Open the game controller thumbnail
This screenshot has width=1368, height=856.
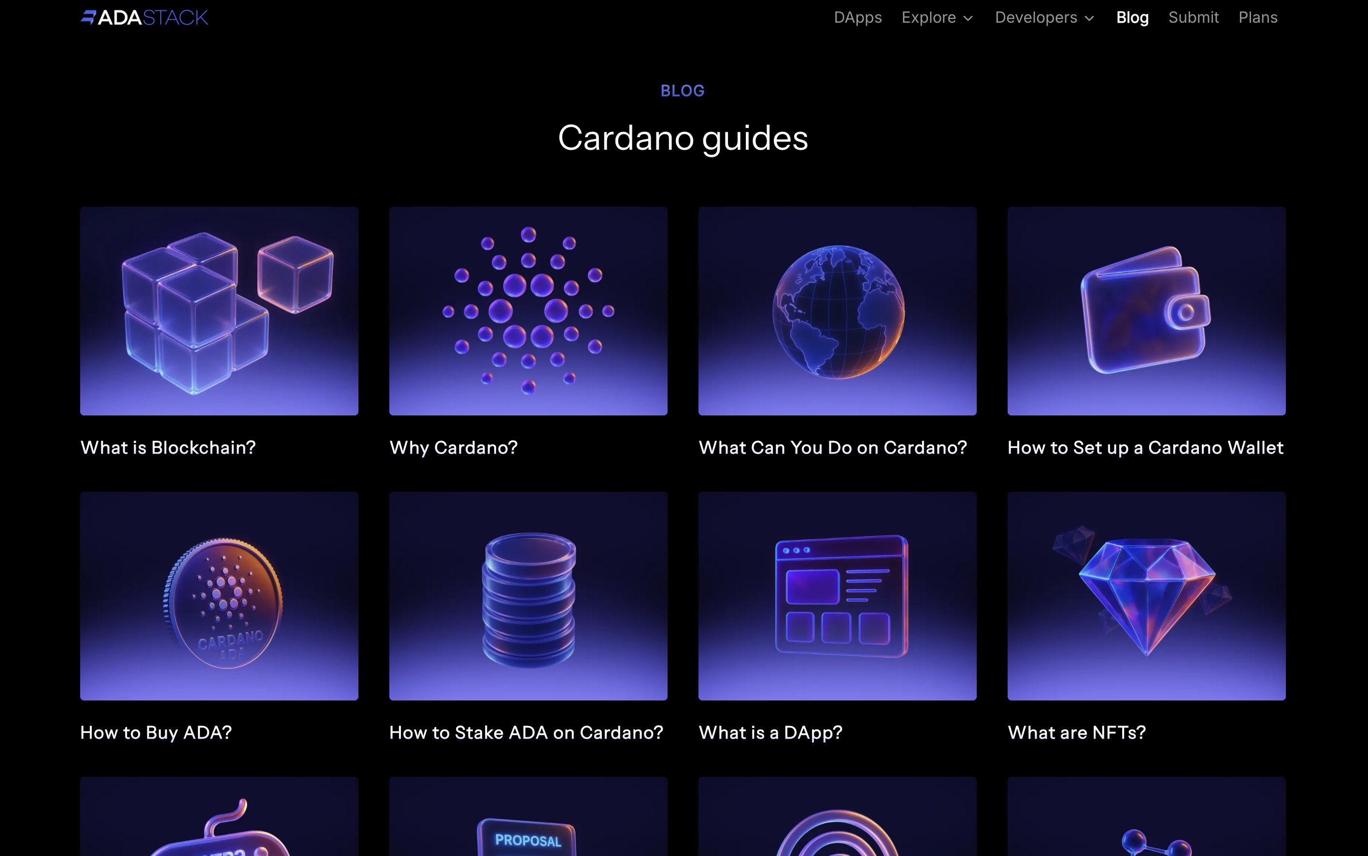[x=219, y=816]
